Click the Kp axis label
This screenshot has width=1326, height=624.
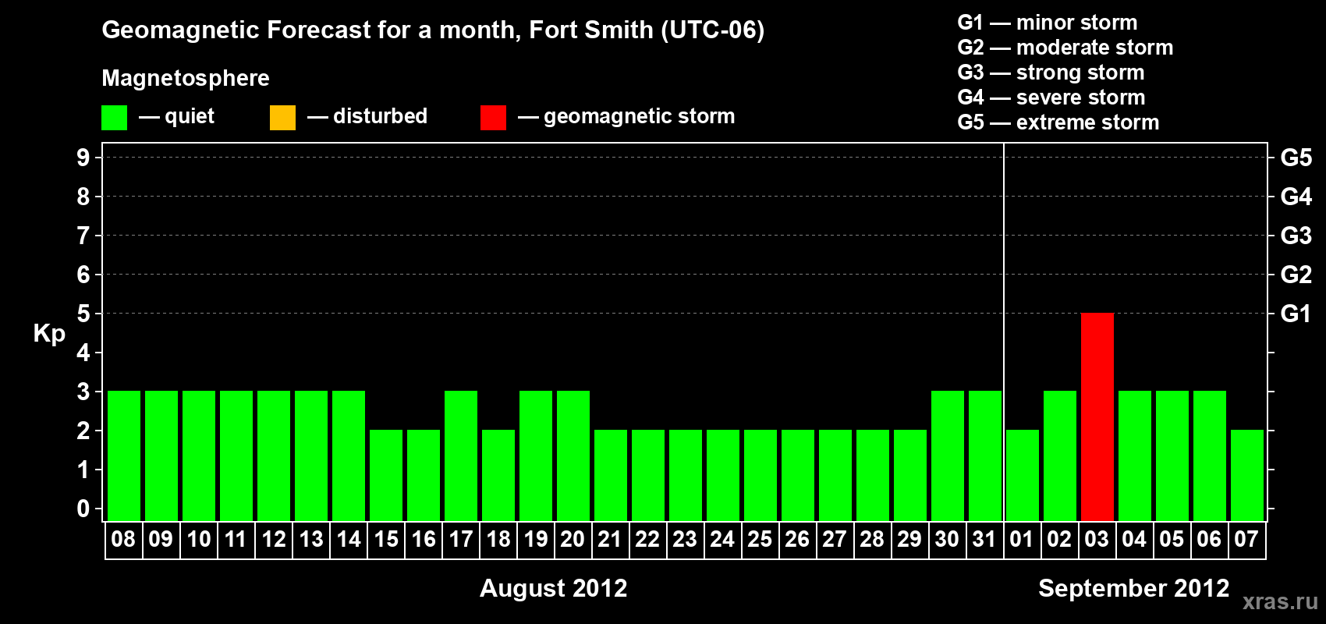(x=49, y=334)
